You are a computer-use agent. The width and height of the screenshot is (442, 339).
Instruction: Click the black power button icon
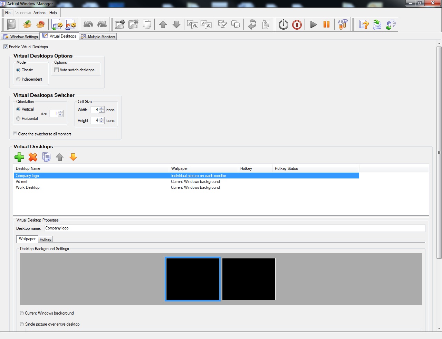[284, 24]
